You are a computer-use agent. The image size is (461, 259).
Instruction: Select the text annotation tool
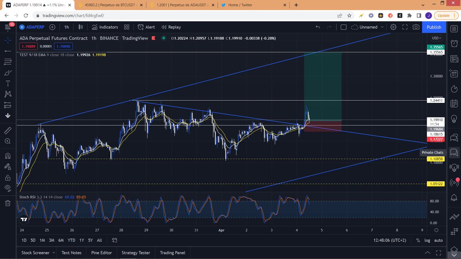coord(8,83)
